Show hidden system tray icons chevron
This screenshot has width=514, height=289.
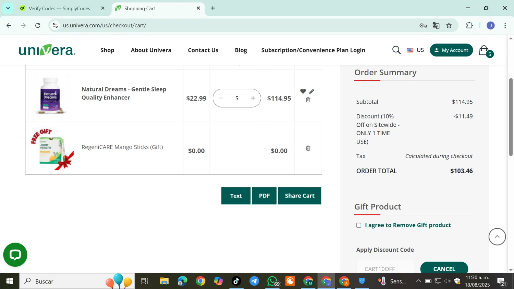[418, 281]
